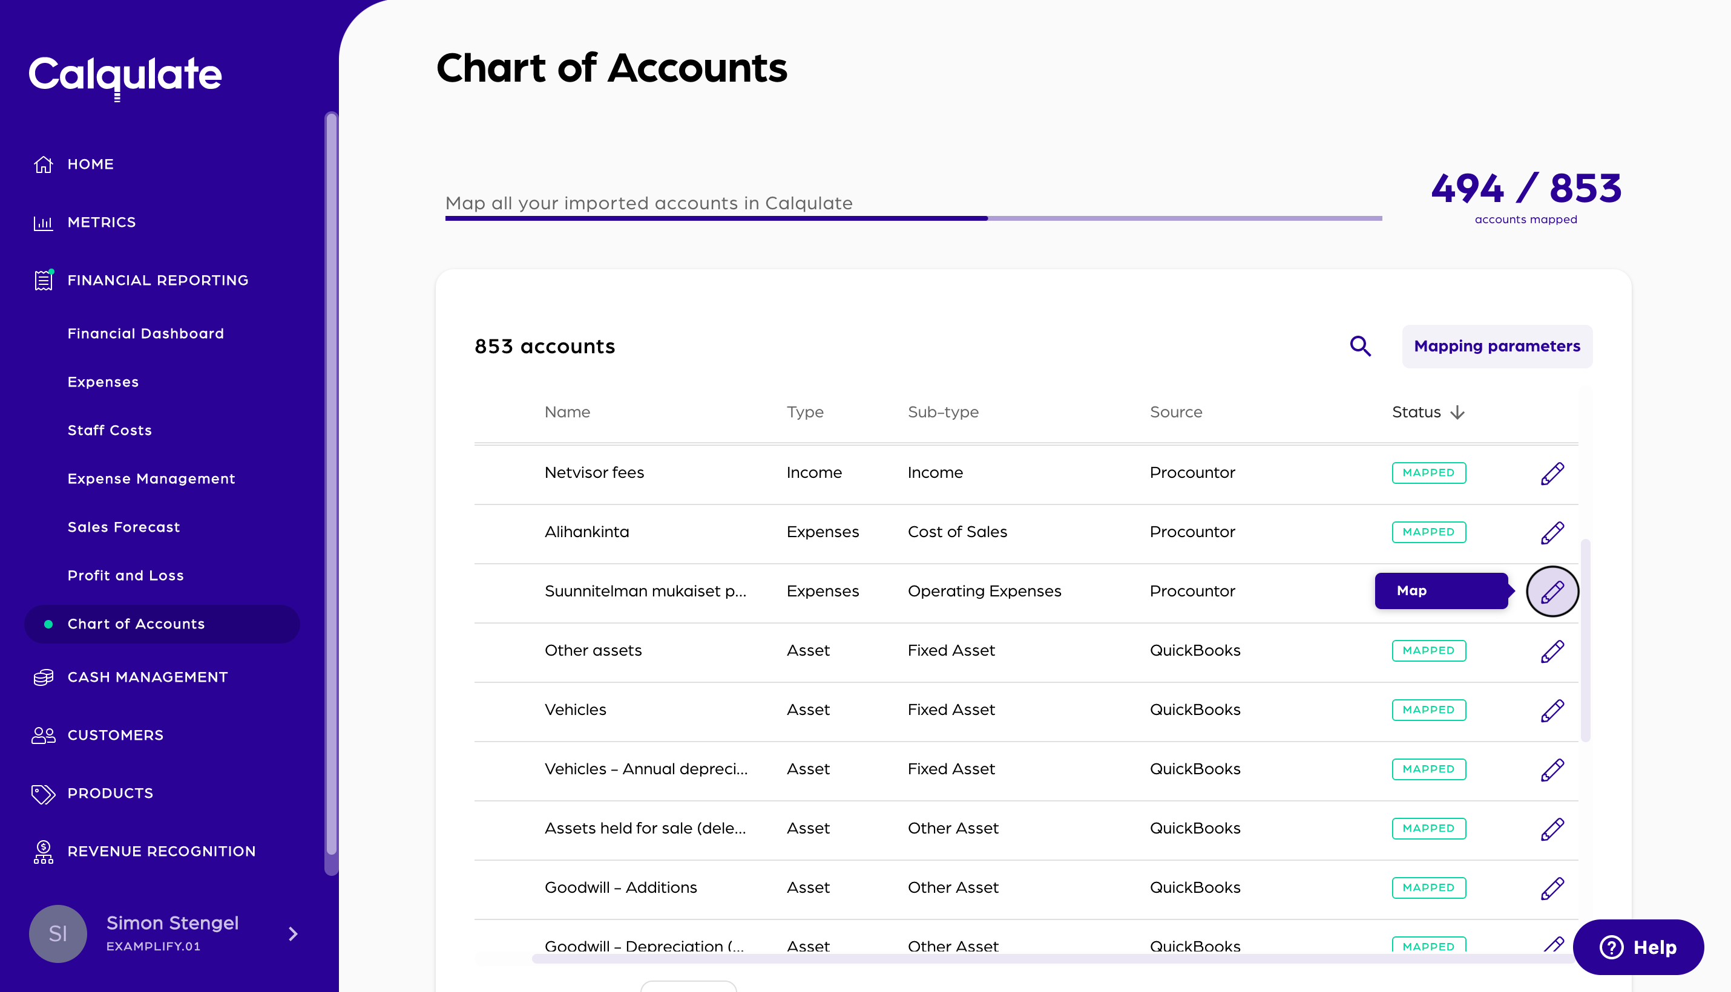
Task: Click the pencil icon for Netvisor fees
Action: coord(1552,473)
